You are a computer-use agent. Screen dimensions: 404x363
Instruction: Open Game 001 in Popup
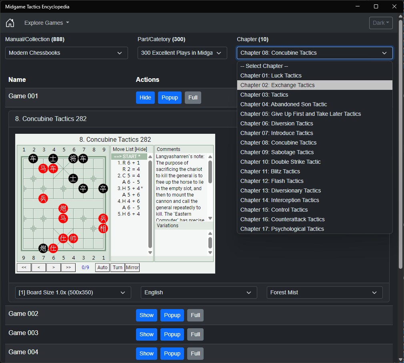(x=170, y=98)
